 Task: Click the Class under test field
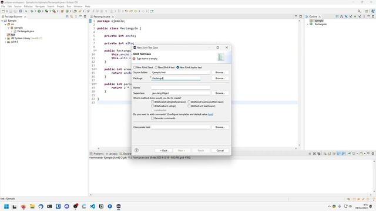coord(180,127)
